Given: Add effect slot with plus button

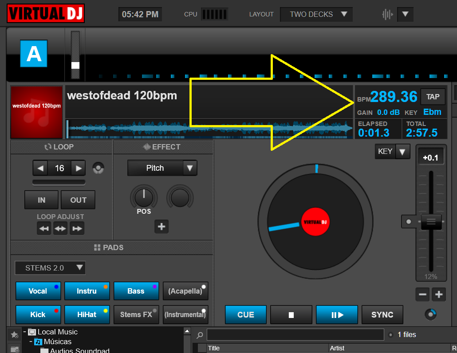Looking at the screenshot, I should [x=162, y=227].
